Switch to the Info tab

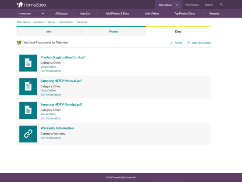tap(49, 31)
